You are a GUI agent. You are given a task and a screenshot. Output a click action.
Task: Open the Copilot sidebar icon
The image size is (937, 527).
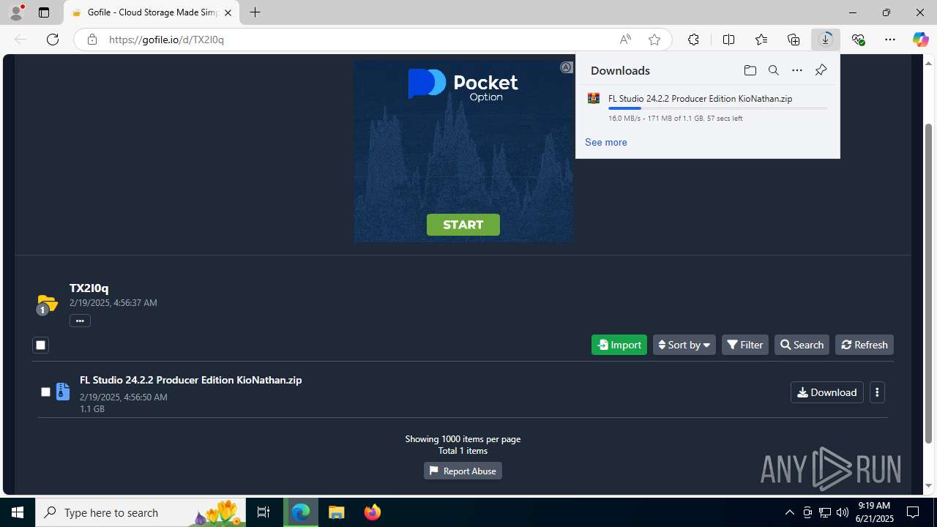point(920,40)
